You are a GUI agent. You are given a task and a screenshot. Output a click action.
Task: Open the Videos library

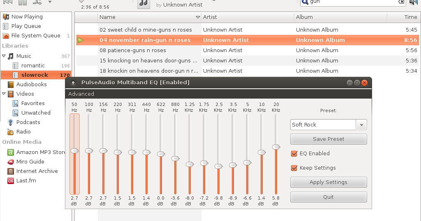point(25,94)
